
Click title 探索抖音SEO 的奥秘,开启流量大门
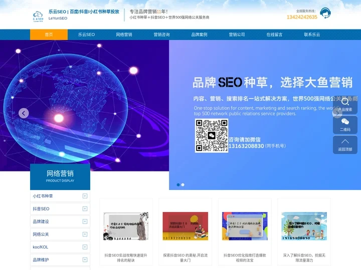pos(186,257)
